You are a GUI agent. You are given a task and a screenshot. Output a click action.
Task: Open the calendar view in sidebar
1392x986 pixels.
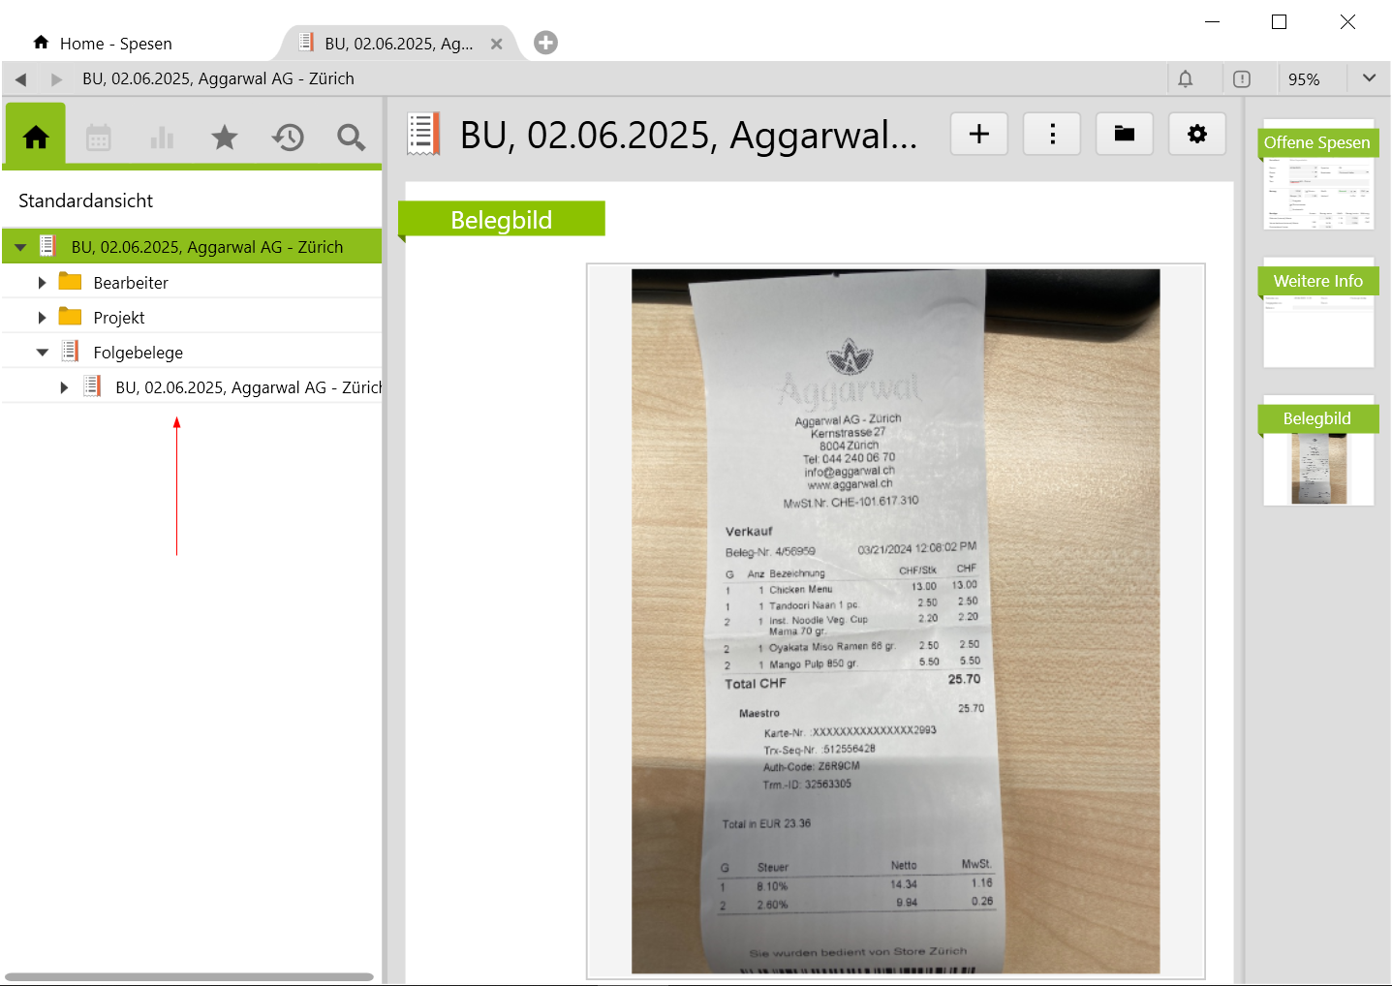(x=99, y=138)
